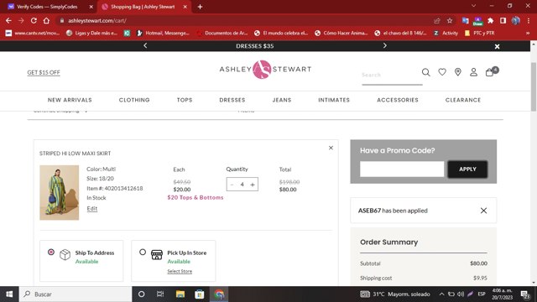Click the address bar URL
The height and width of the screenshot is (302, 537).
point(97,20)
